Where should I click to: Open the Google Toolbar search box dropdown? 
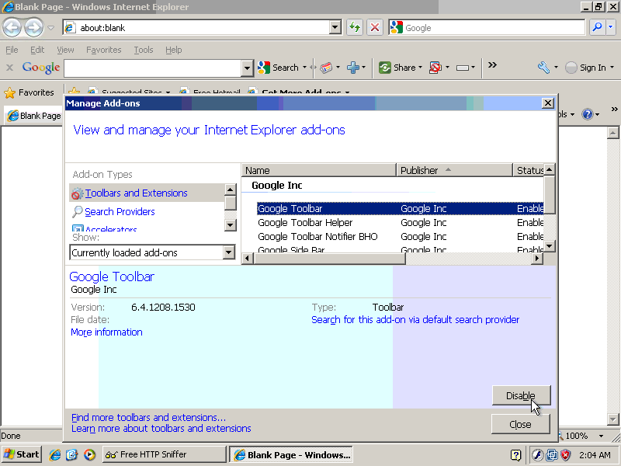click(247, 68)
